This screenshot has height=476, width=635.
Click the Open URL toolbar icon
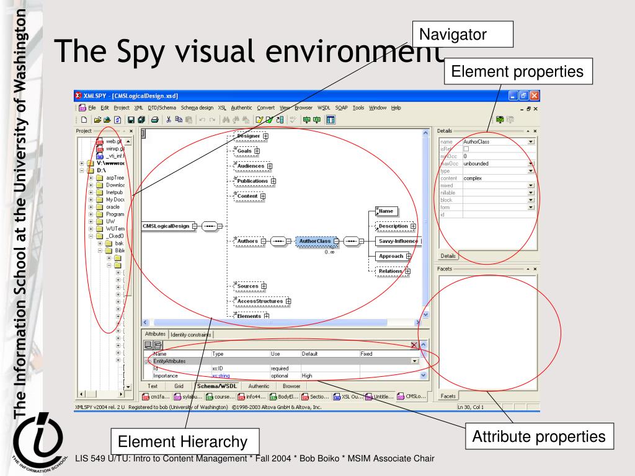[107, 120]
